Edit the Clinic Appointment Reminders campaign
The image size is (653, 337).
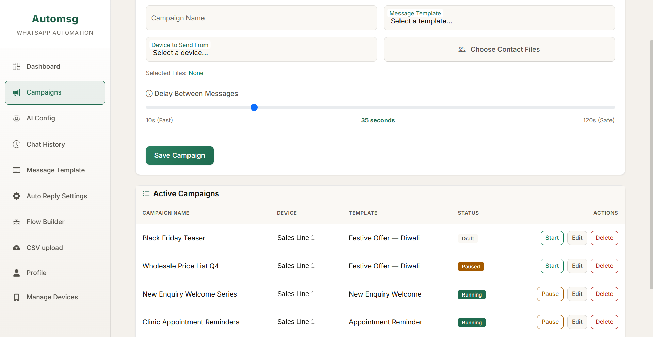577,322
